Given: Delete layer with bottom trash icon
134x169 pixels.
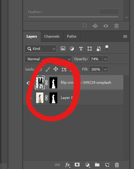Looking at the screenshot, I should click(x=117, y=165).
